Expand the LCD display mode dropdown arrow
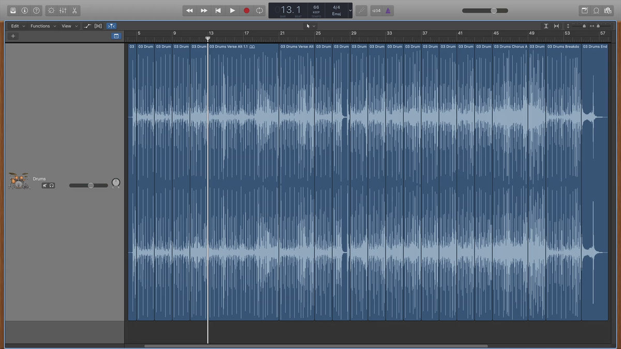The width and height of the screenshot is (621, 349). (x=350, y=10)
